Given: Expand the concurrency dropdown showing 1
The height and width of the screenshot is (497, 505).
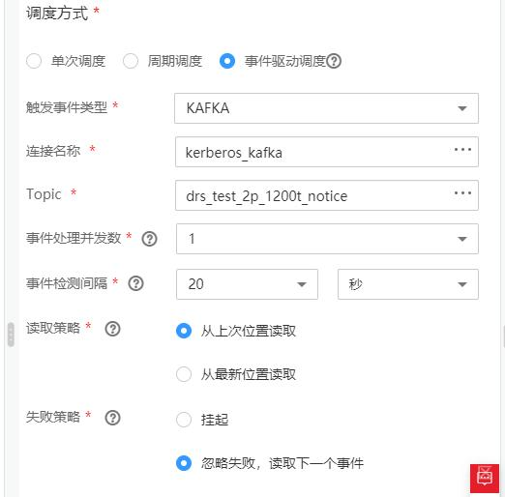Looking at the screenshot, I should [x=327, y=239].
